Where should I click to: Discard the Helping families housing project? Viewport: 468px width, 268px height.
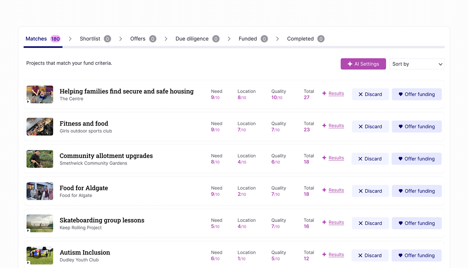pyautogui.click(x=370, y=94)
